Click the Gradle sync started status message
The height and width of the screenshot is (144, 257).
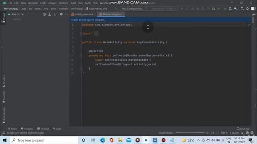25,133
